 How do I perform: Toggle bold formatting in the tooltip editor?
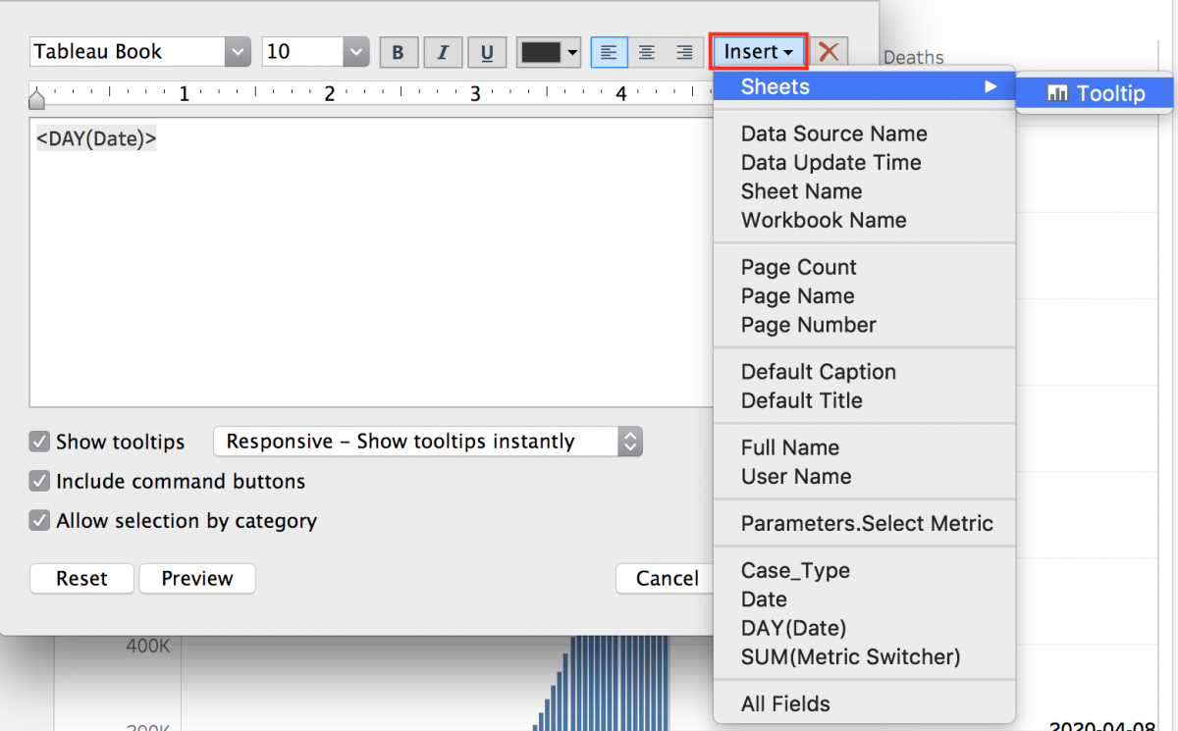click(x=399, y=51)
